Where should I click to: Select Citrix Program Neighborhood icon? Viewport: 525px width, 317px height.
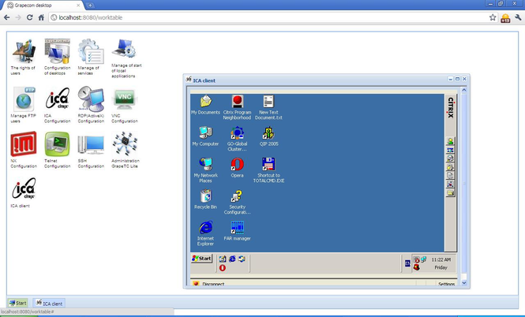point(238,101)
